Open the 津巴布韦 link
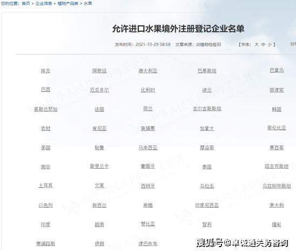The width and height of the screenshot is (296, 252). [148, 244]
